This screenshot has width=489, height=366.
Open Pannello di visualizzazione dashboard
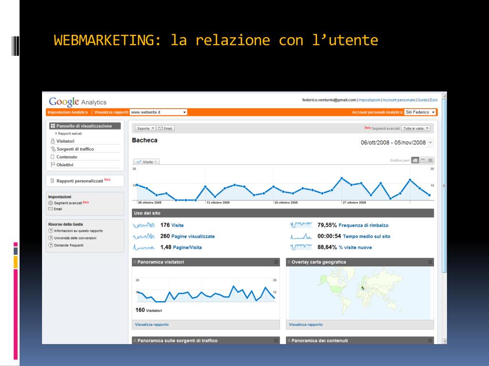tap(85, 126)
